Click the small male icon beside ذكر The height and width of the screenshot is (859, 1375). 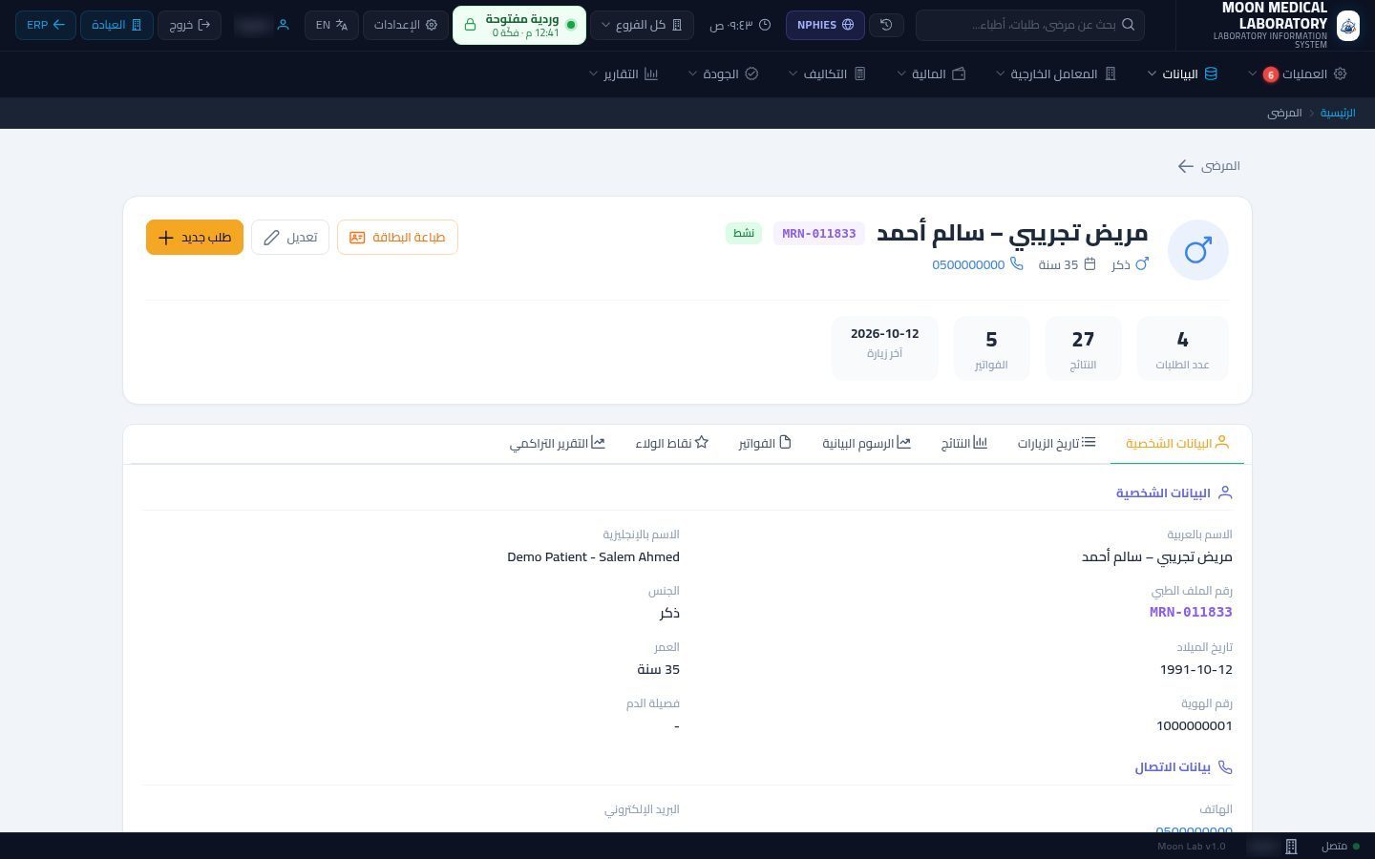click(1142, 264)
